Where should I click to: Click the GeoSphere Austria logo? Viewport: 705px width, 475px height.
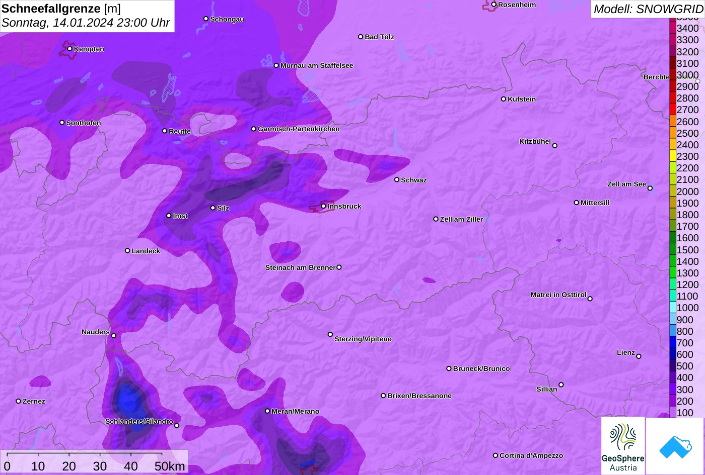click(x=623, y=446)
